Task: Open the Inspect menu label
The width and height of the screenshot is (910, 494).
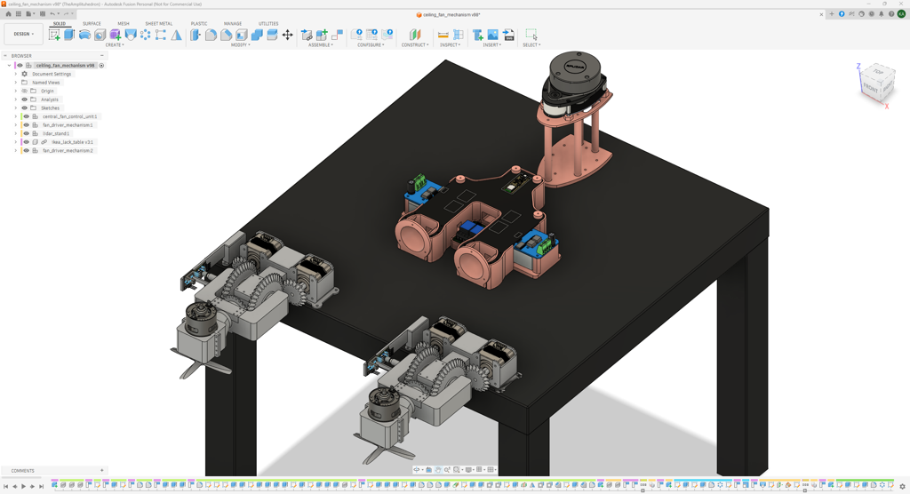Action: tap(450, 44)
